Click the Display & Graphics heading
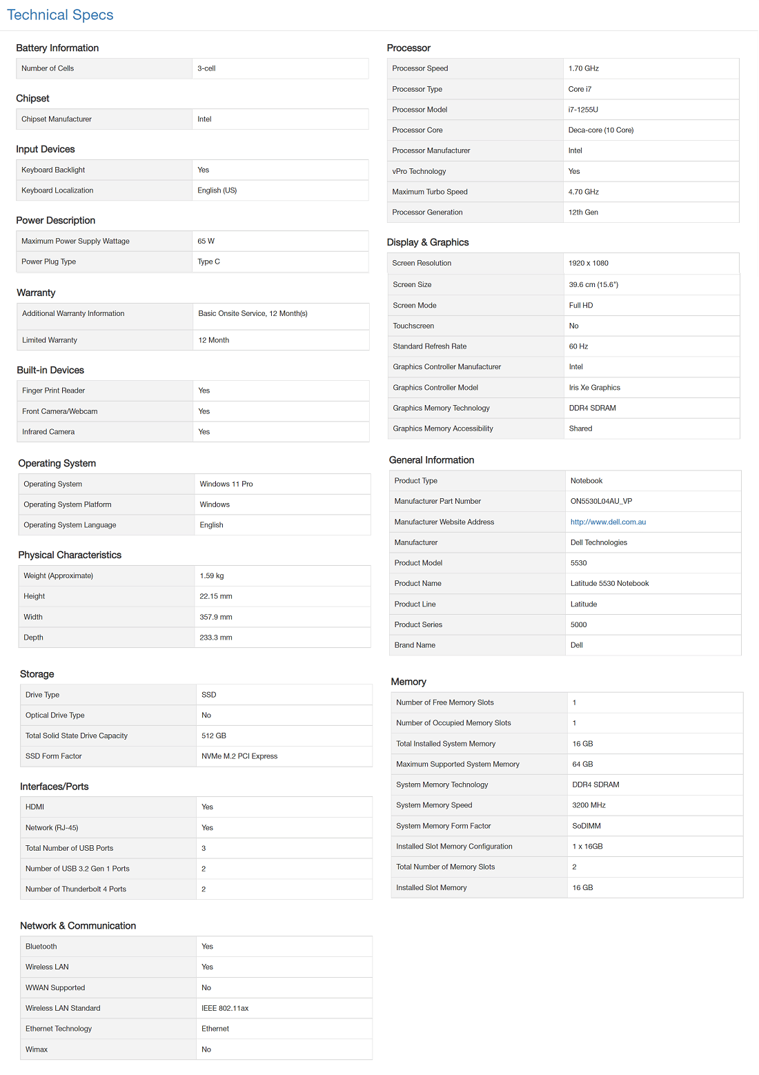This screenshot has width=759, height=1075. [x=428, y=243]
